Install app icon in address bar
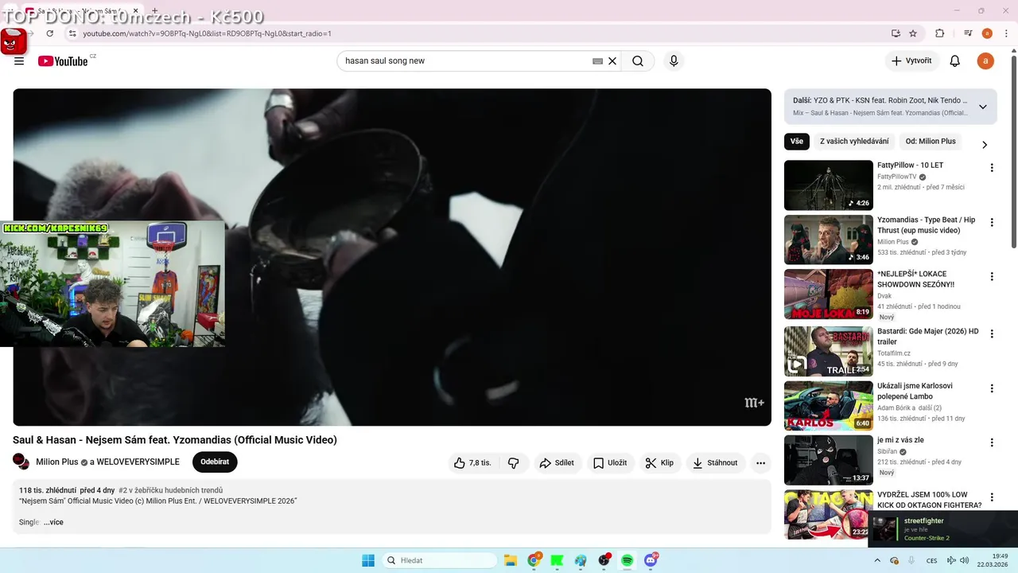 coord(896,33)
